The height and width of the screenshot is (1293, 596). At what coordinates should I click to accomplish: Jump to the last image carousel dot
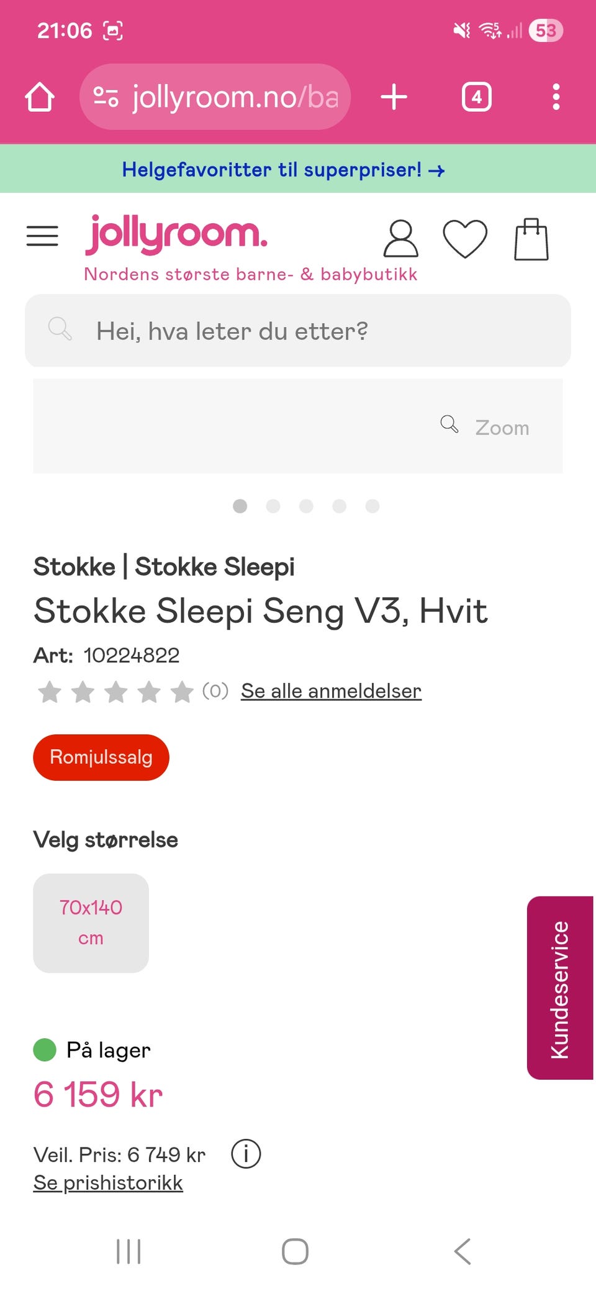coord(372,506)
